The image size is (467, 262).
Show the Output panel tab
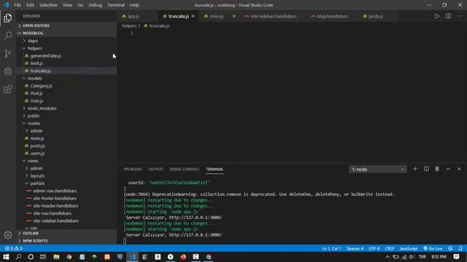[x=155, y=169]
